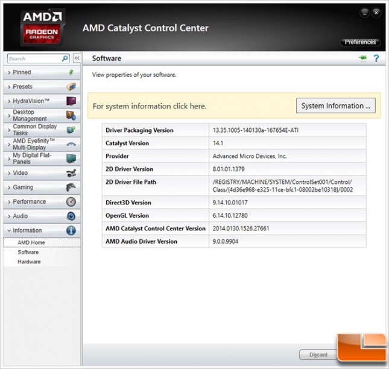
Task: Click the 2D Driver File Path value
Action: pos(283,186)
